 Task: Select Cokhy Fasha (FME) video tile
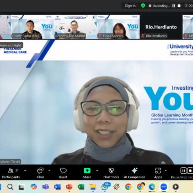click(32, 27)
